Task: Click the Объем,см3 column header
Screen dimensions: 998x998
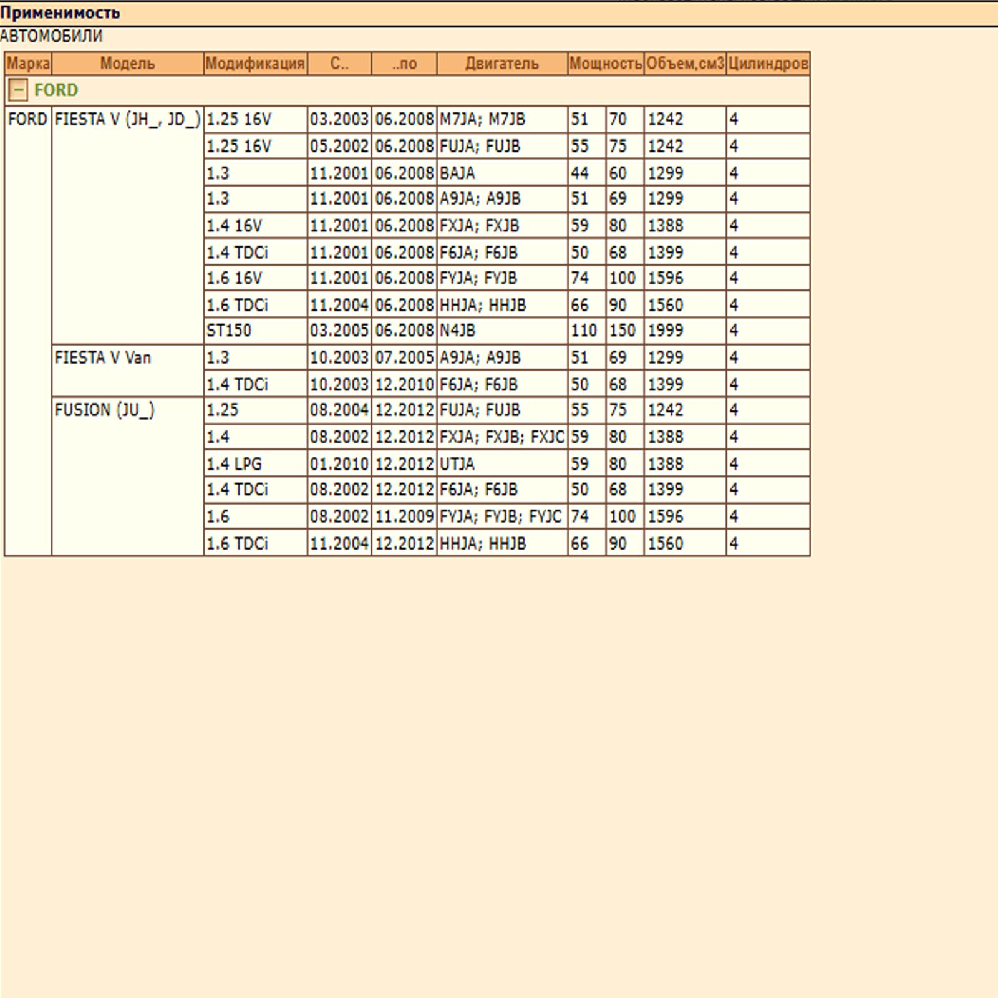Action: click(x=685, y=64)
